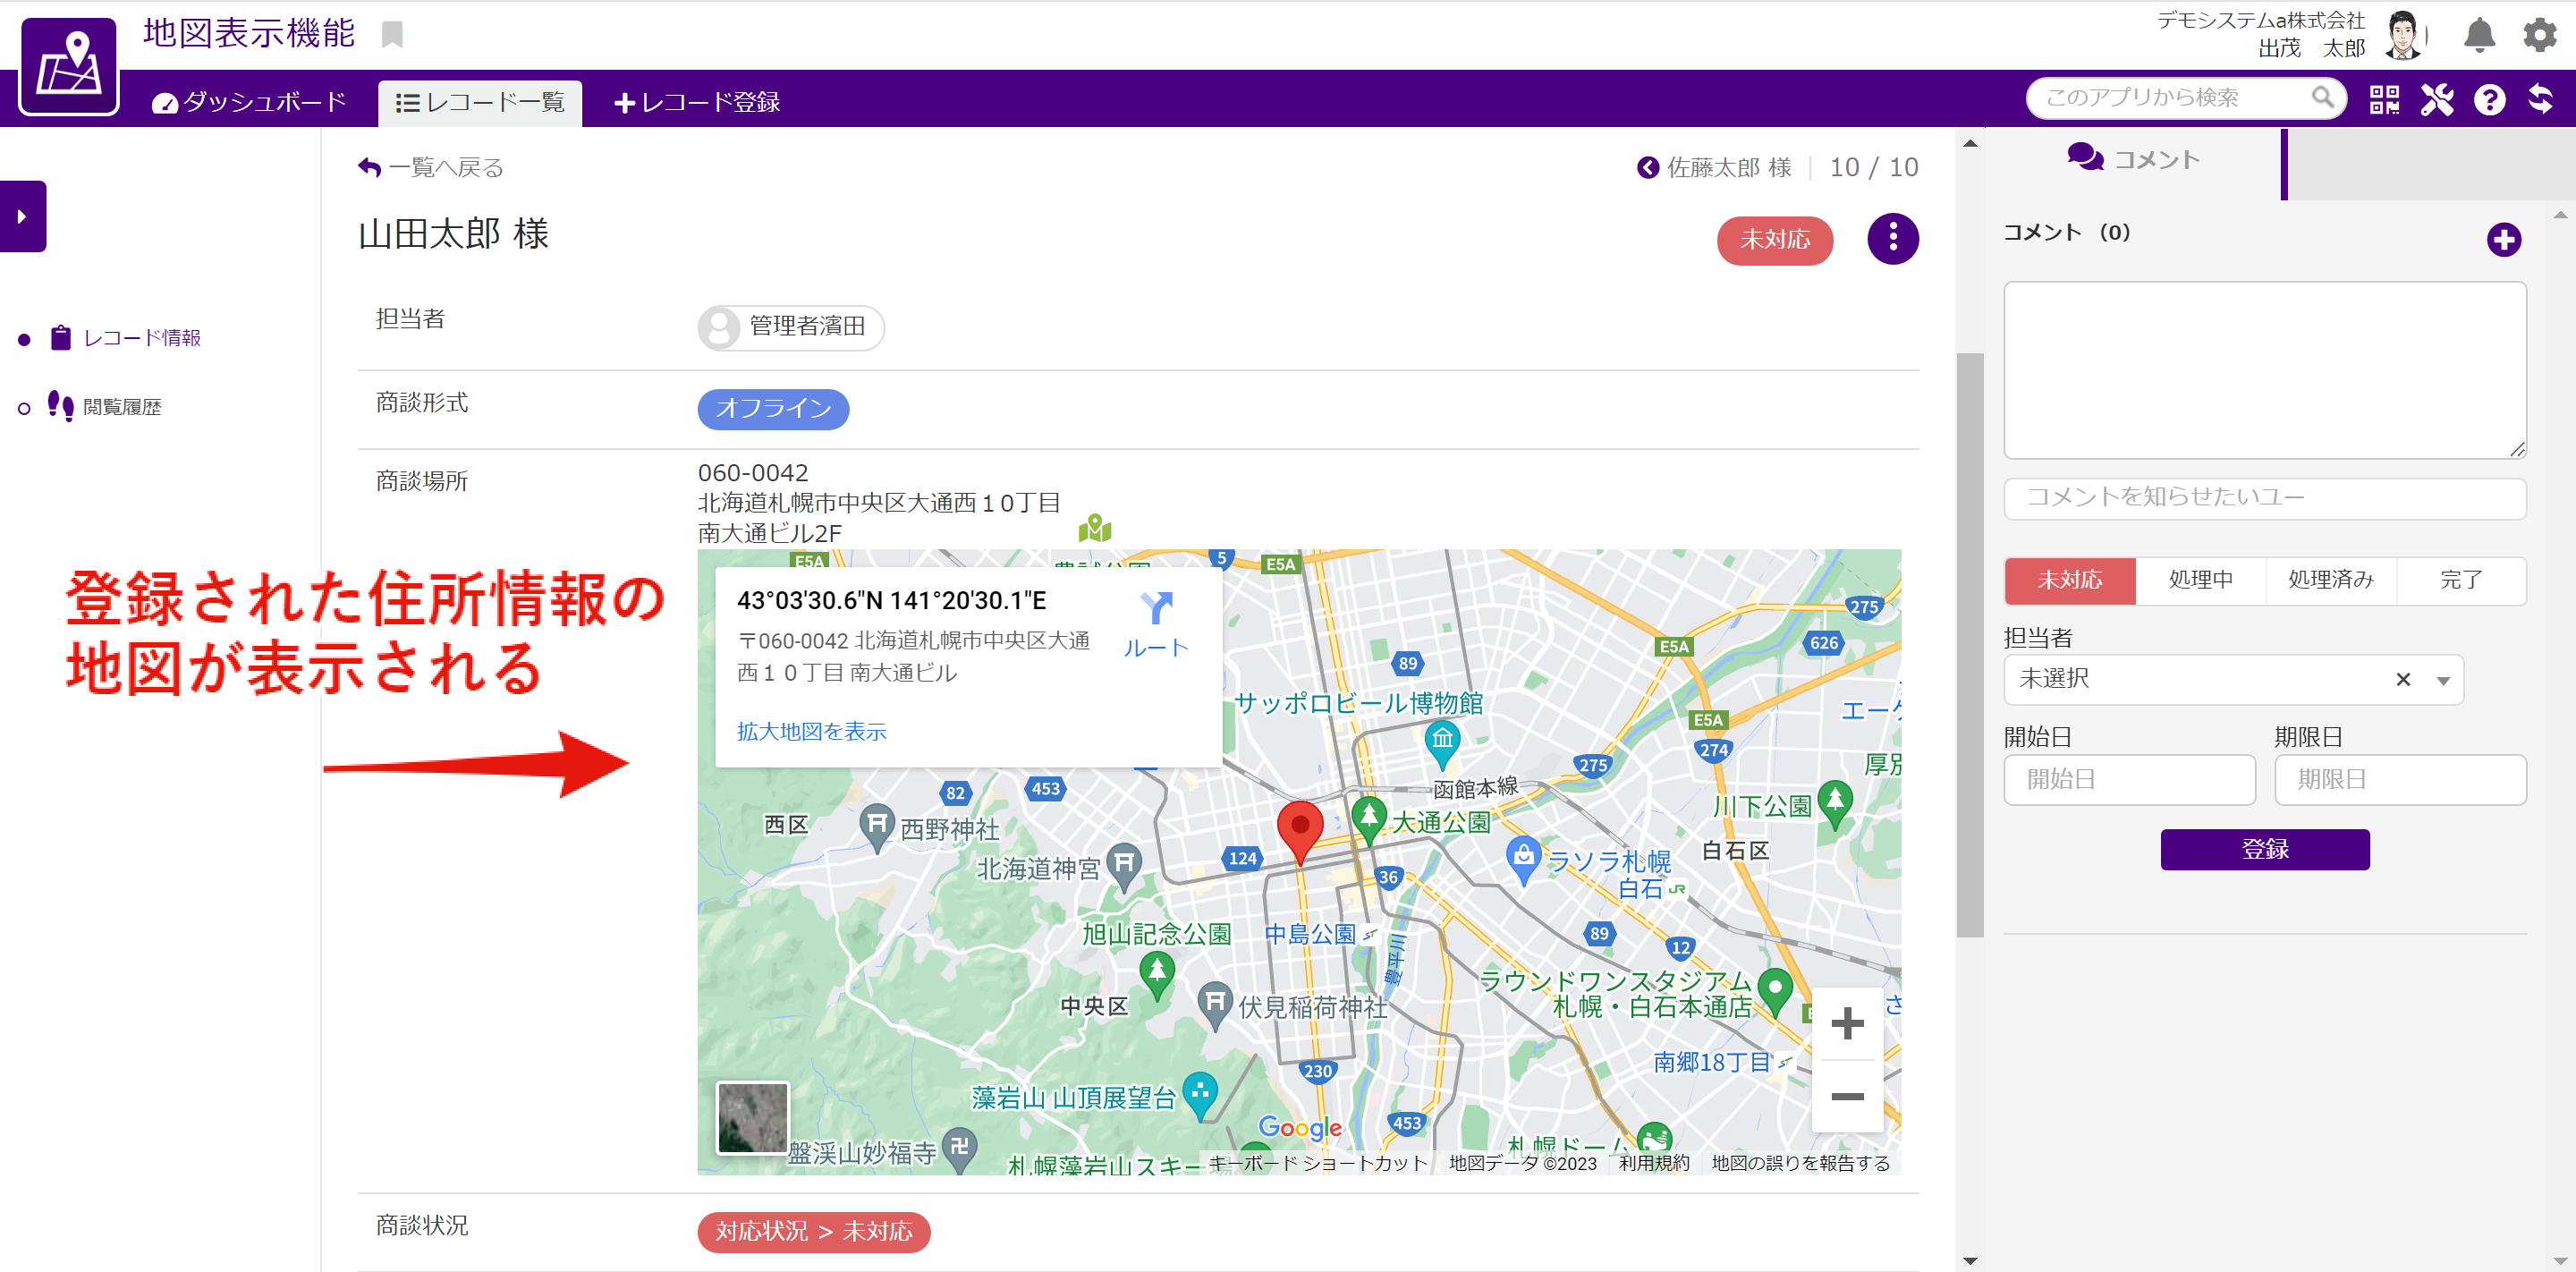The image size is (2576, 1272).
Task: Open the レコード一覧 tab
Action: point(480,102)
